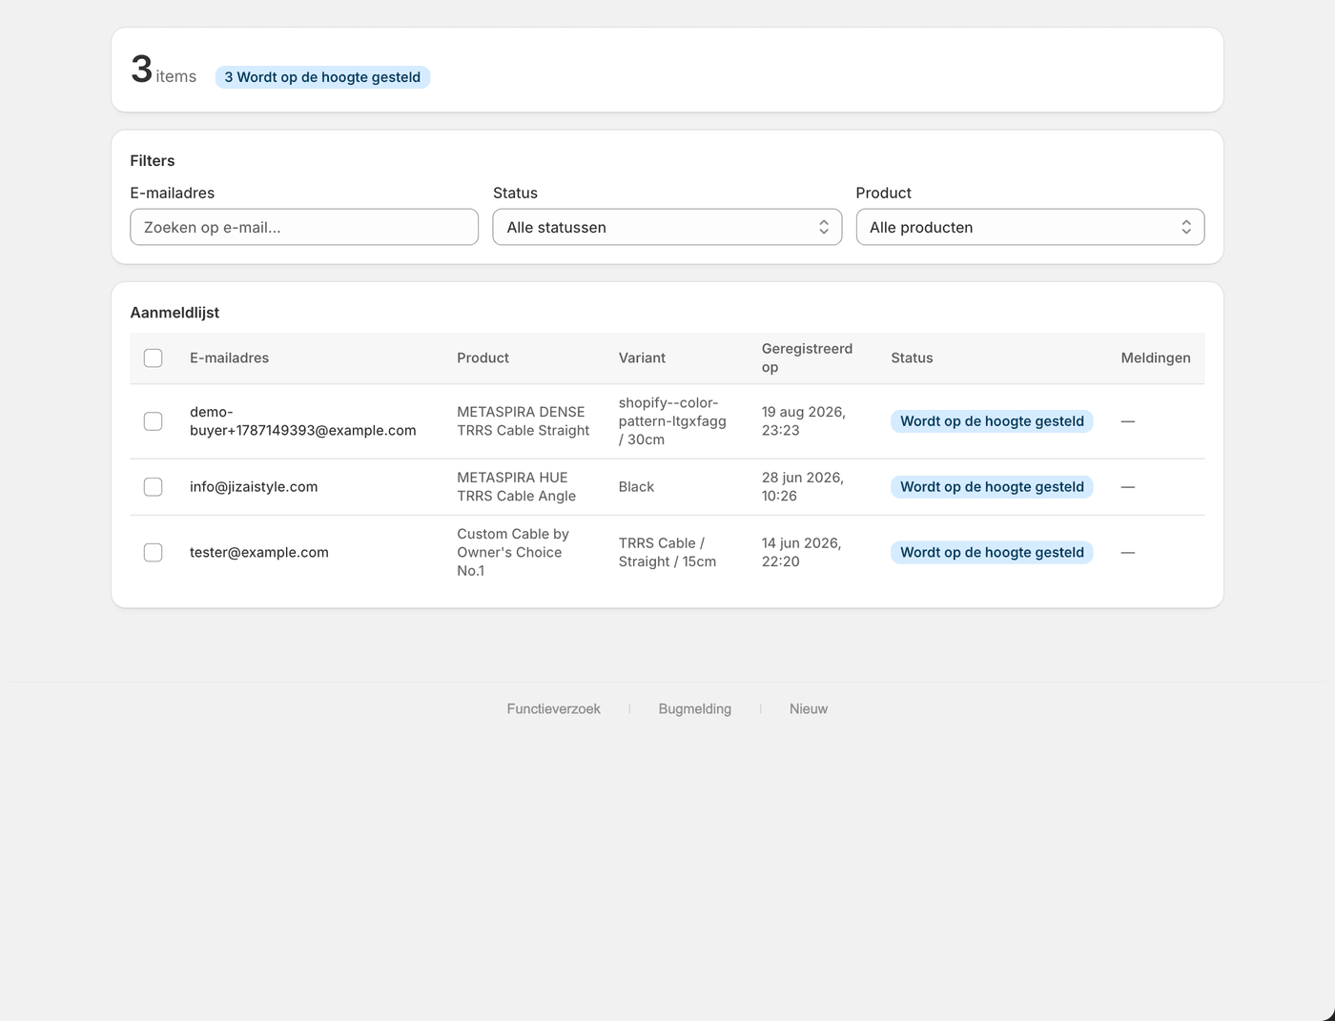
Task: Select the tester@example.com row checkbox
Action: point(153,553)
